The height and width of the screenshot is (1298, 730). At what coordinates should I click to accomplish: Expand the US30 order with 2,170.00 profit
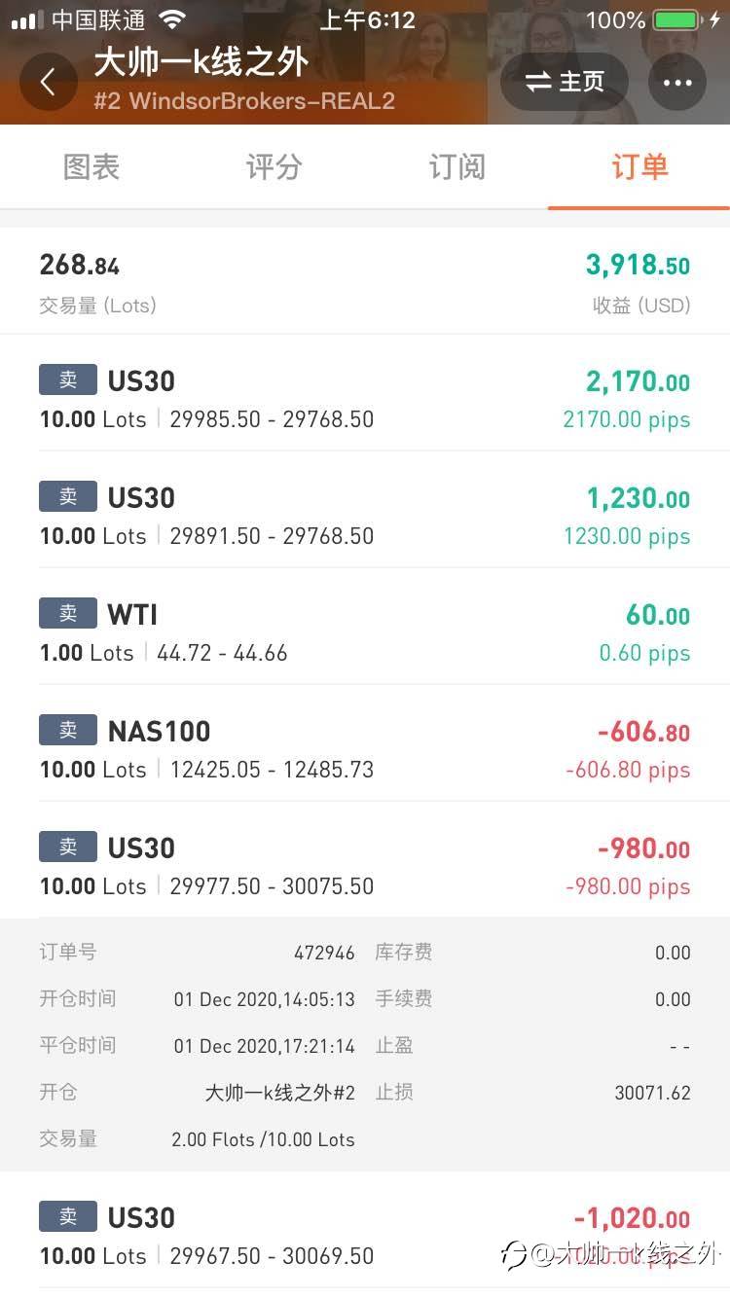coord(365,399)
